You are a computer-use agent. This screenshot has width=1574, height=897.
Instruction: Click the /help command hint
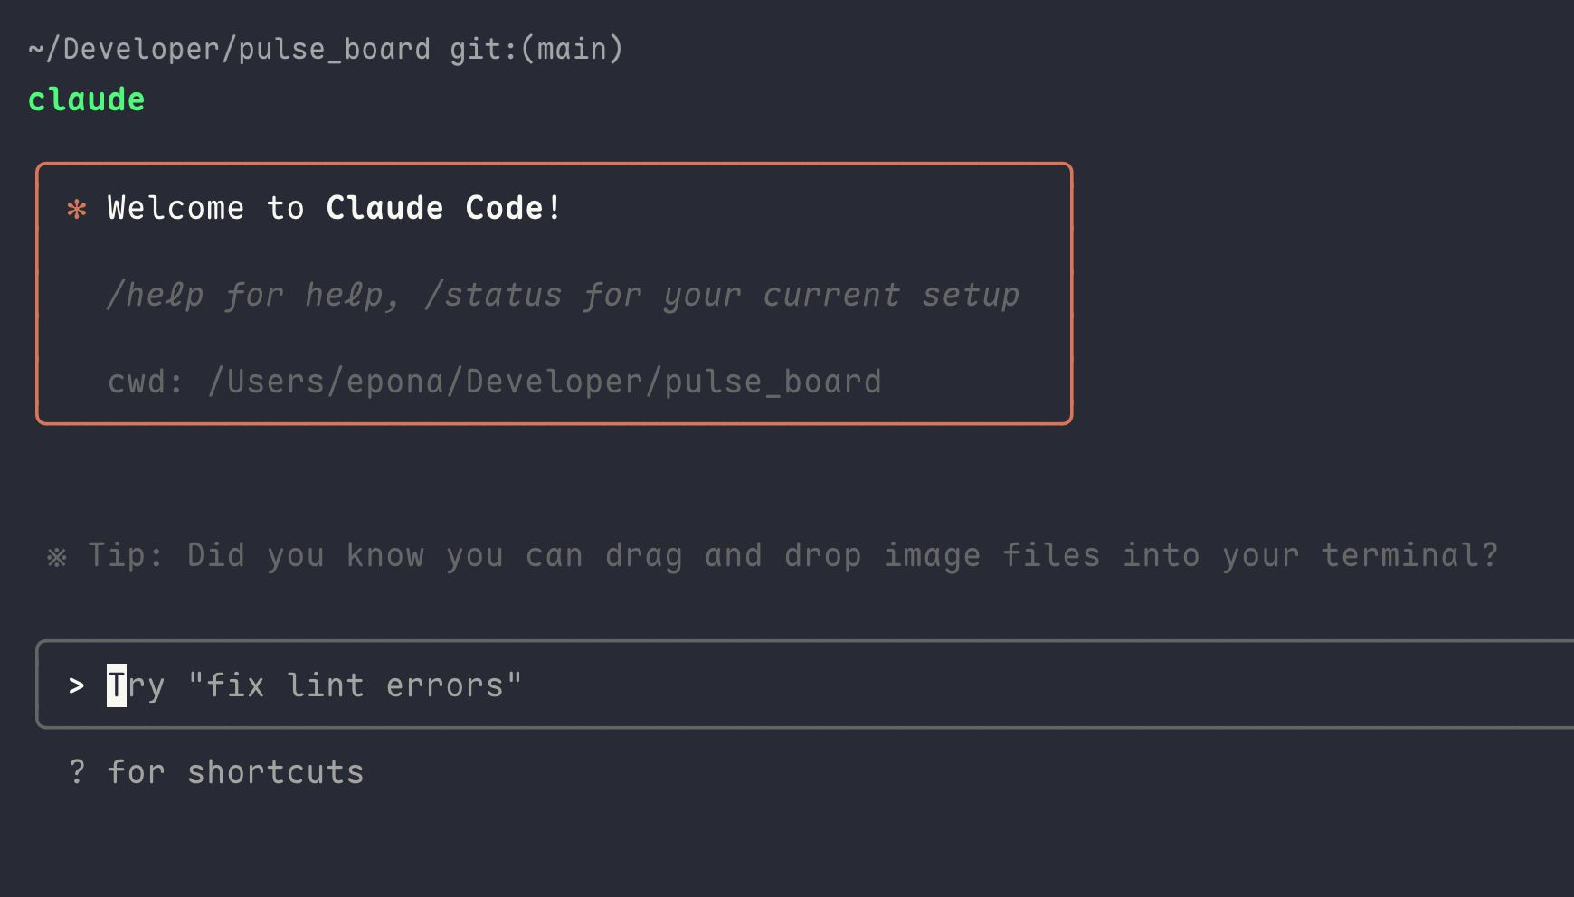[x=155, y=295]
